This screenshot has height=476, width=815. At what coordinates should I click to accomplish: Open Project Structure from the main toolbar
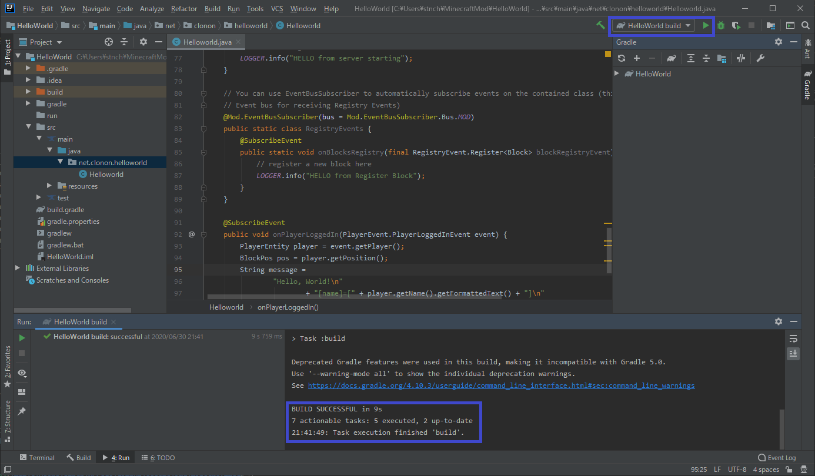(770, 25)
